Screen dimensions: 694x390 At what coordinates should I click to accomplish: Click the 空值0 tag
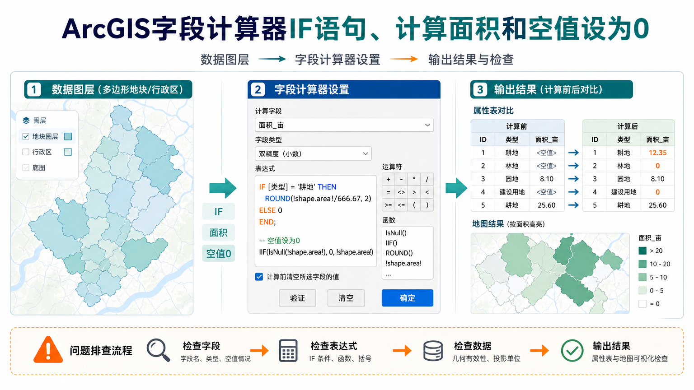click(x=219, y=254)
